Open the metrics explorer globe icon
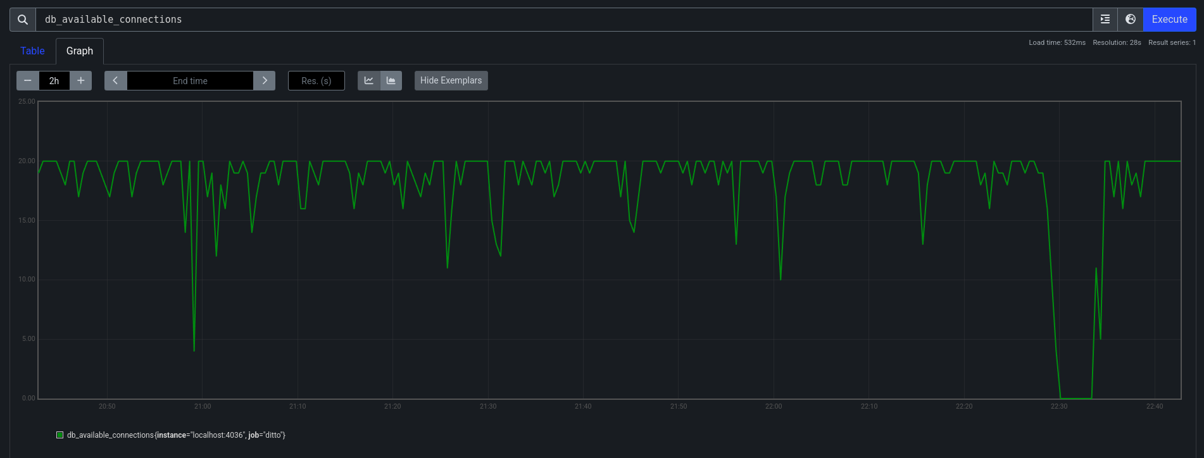The image size is (1204, 458). [1131, 20]
